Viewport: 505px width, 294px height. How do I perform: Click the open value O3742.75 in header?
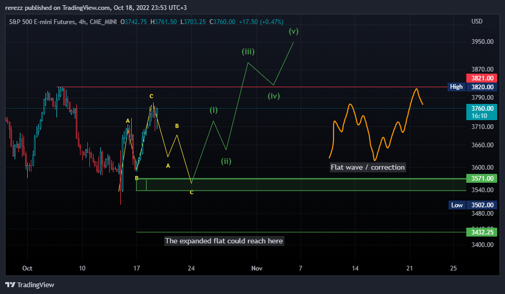coord(133,22)
